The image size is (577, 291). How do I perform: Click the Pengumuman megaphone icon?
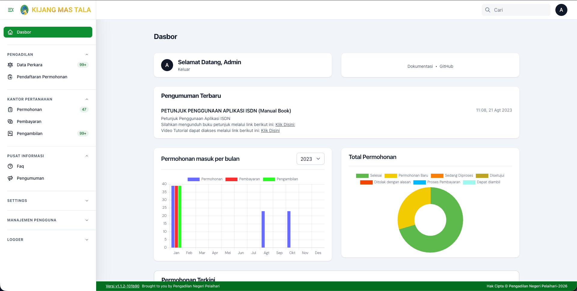10,178
